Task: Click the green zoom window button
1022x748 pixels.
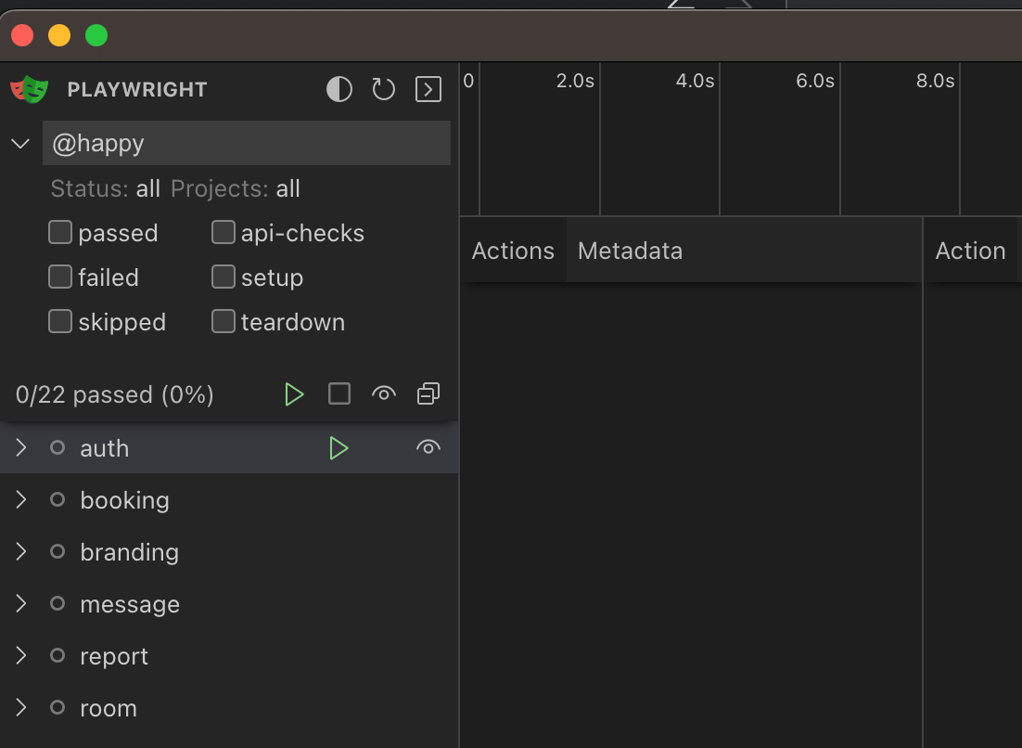Action: [x=96, y=35]
